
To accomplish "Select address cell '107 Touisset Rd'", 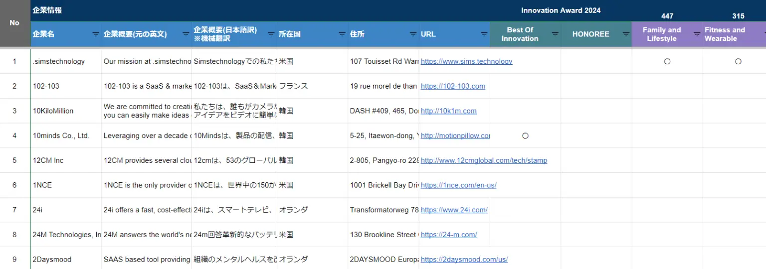I will pyautogui.click(x=383, y=61).
